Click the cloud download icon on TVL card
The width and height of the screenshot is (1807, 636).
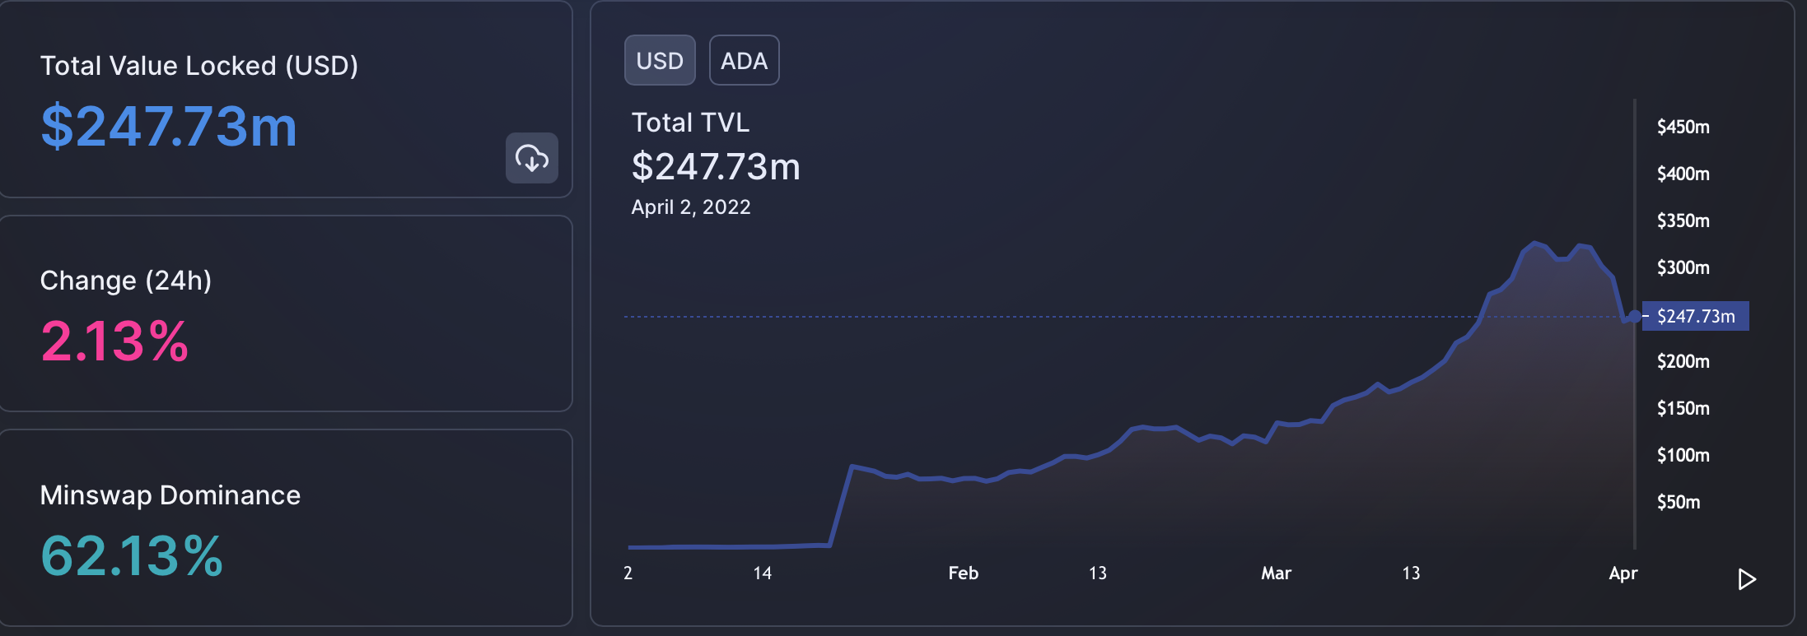click(531, 158)
